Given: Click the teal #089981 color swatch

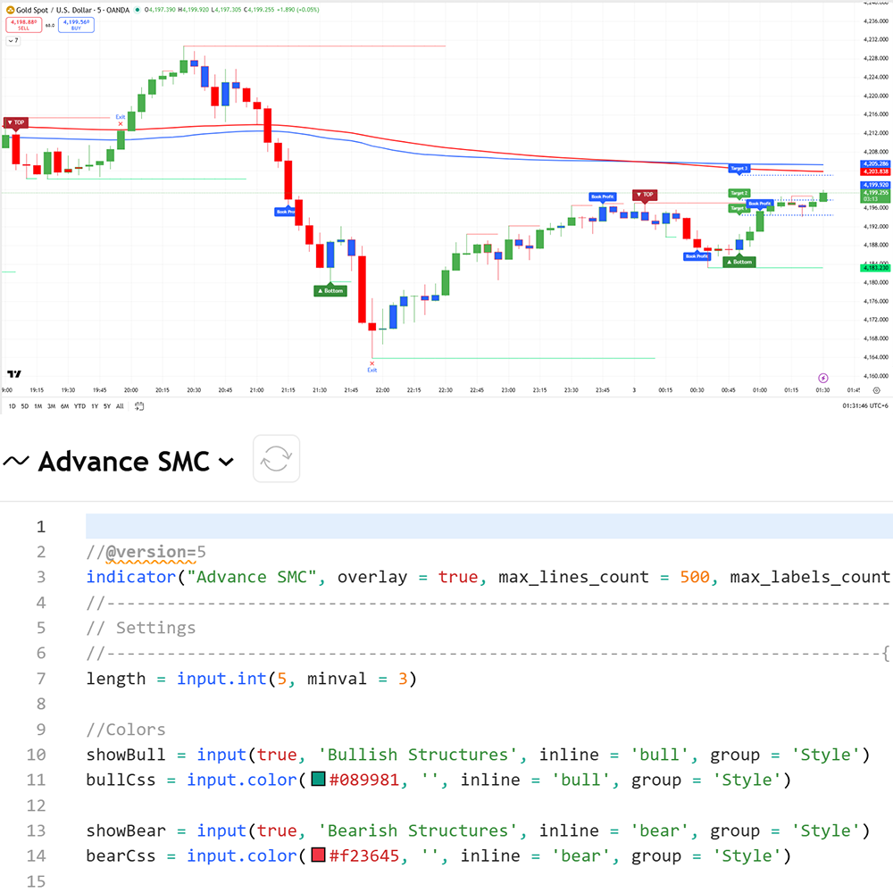Looking at the screenshot, I should click(318, 780).
